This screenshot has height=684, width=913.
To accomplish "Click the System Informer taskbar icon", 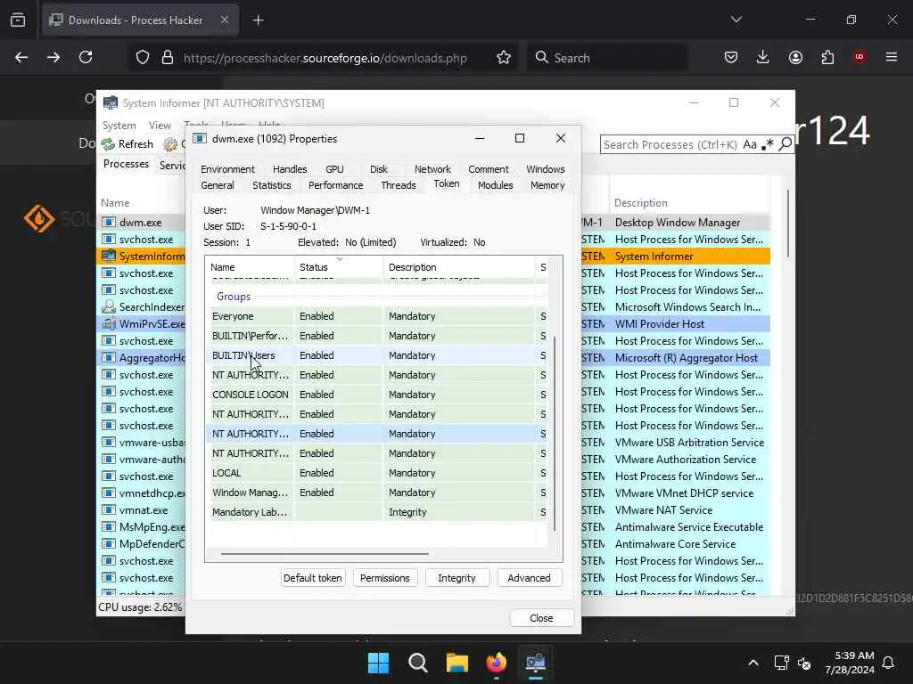I will 536,663.
